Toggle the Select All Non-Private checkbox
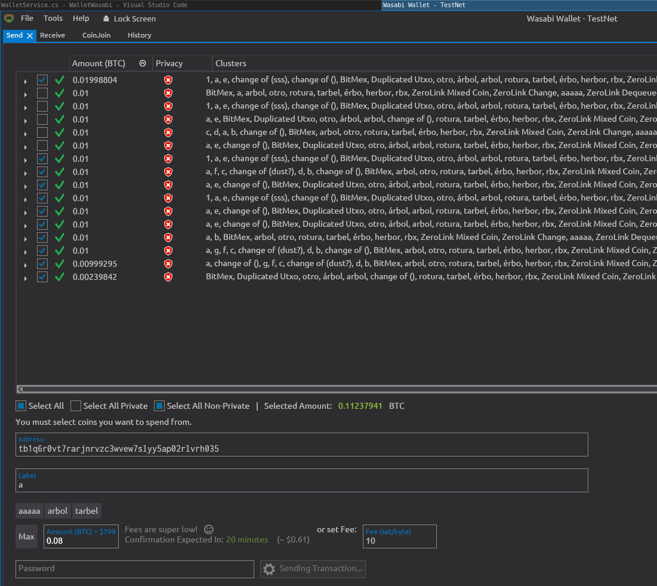This screenshot has height=586, width=657. pyautogui.click(x=159, y=406)
